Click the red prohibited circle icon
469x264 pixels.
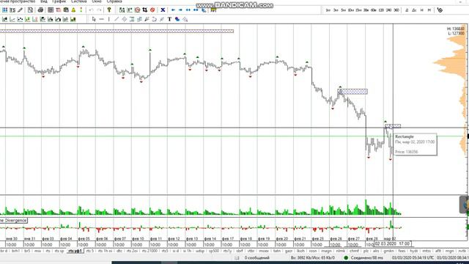tap(152, 10)
